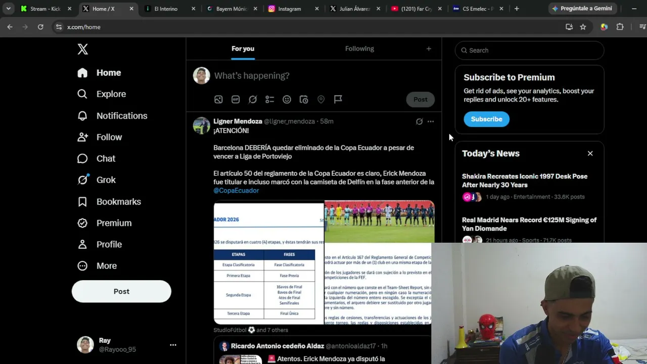Add a new timeline tab with plus icon
This screenshot has height=364, width=647.
tap(429, 49)
